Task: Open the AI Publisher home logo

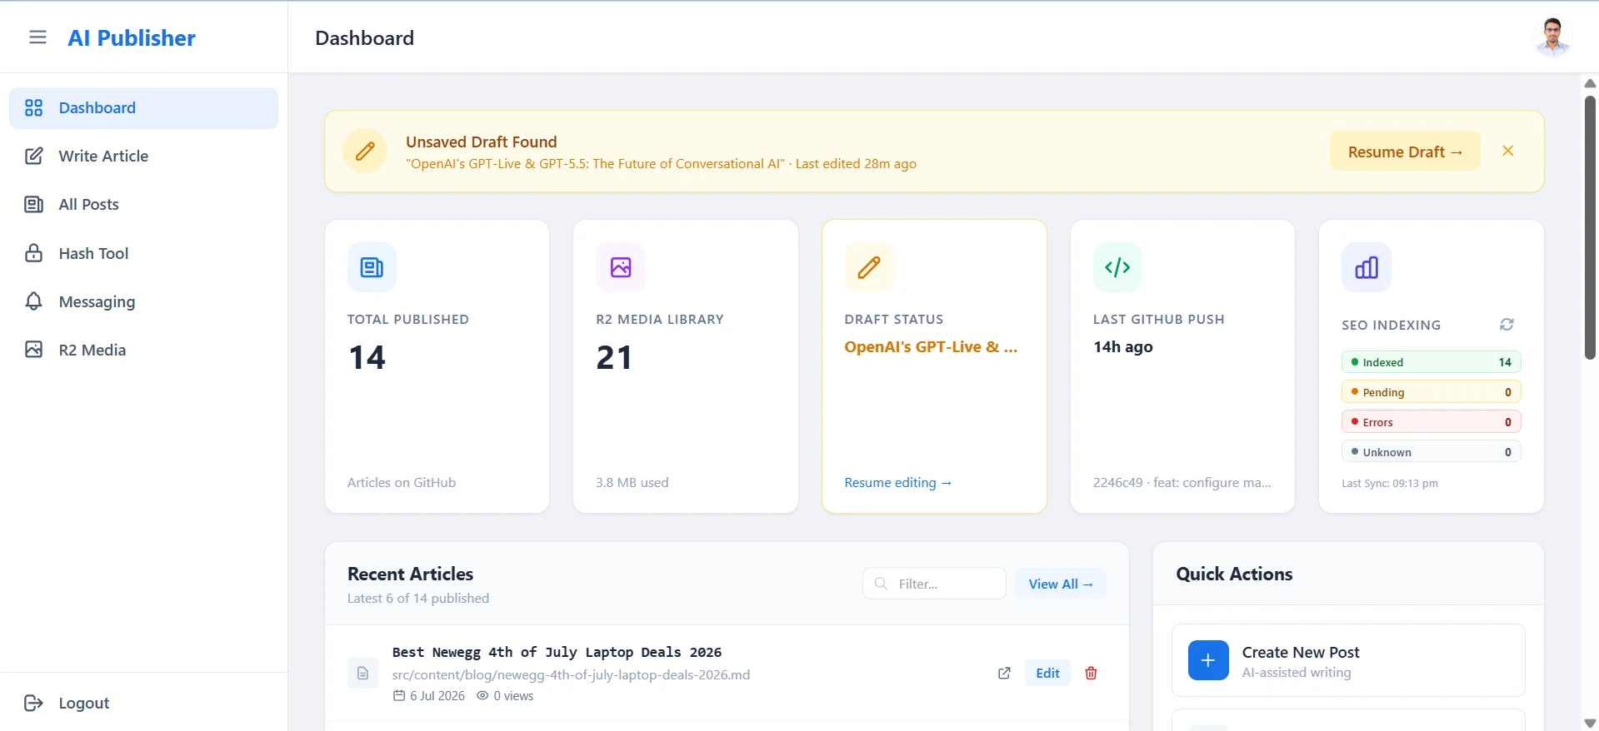Action: [x=132, y=38]
